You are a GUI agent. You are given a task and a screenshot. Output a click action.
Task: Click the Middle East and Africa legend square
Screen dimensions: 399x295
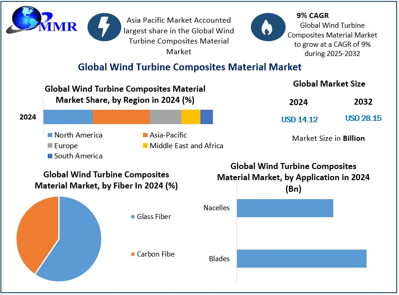[145, 146]
